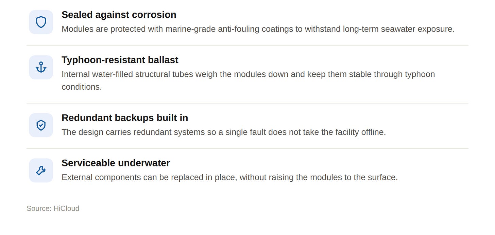Screen dimensions: 495x235
Task: Click the wrench icon for Serviceable underwater
Action: point(41,170)
